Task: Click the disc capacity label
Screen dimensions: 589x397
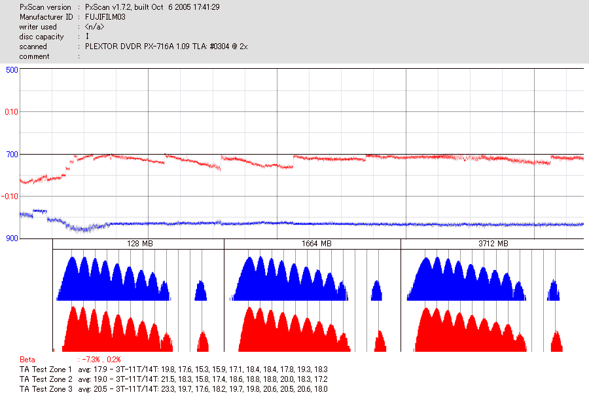Action: point(41,37)
